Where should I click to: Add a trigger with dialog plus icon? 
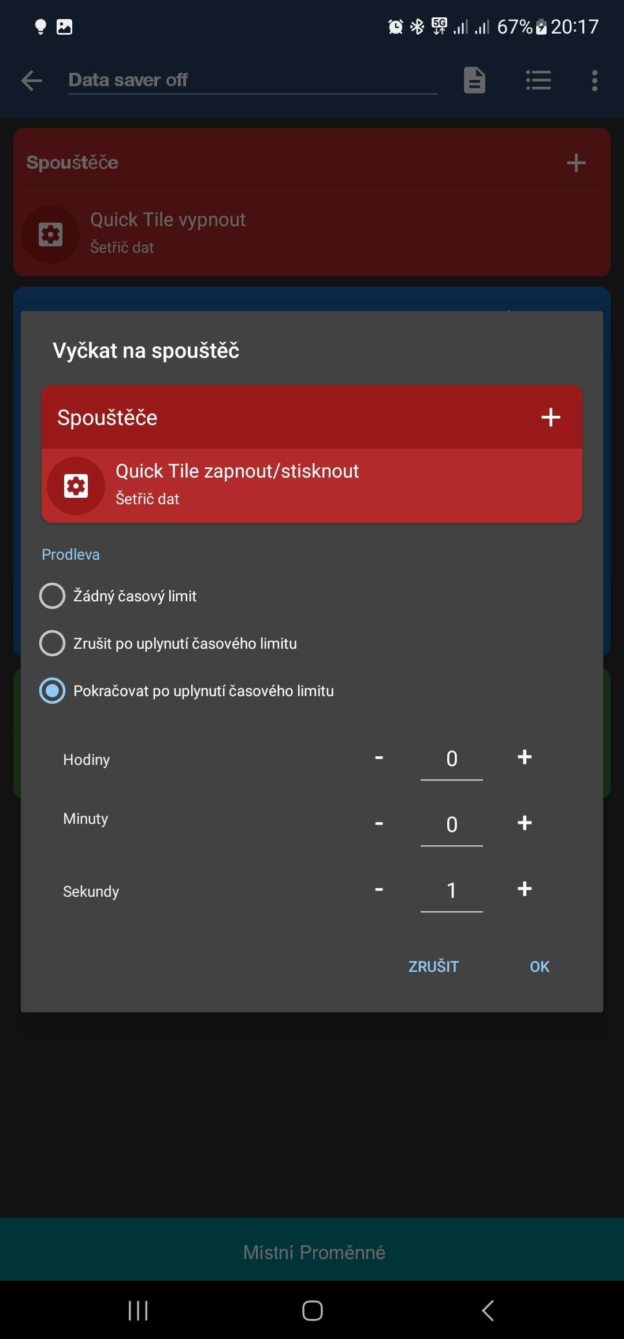tap(551, 417)
